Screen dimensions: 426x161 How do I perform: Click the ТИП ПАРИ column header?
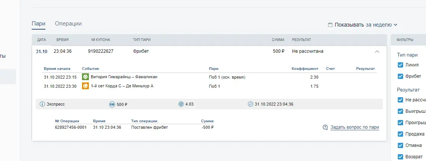[x=142, y=40]
